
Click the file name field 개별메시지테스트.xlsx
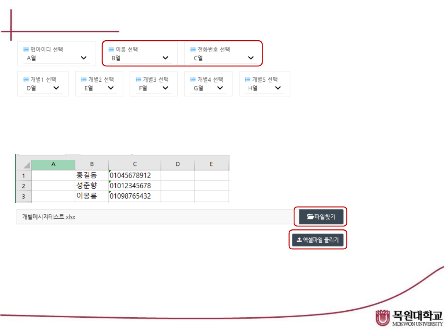click(x=153, y=217)
